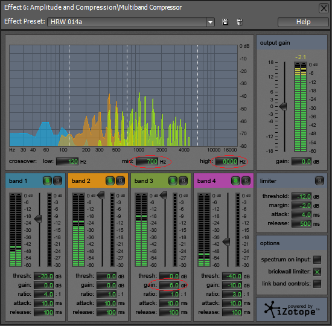This screenshot has width=332, height=326.
Task: Bypass band 2 with B button
Action: click(x=121, y=181)
